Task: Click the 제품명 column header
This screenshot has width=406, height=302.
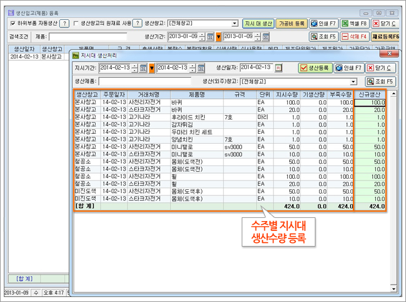Action: click(197, 95)
